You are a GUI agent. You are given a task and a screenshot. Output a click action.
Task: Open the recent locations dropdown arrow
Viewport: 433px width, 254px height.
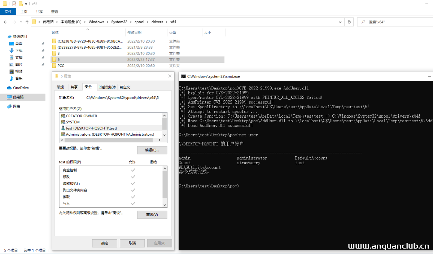point(20,22)
